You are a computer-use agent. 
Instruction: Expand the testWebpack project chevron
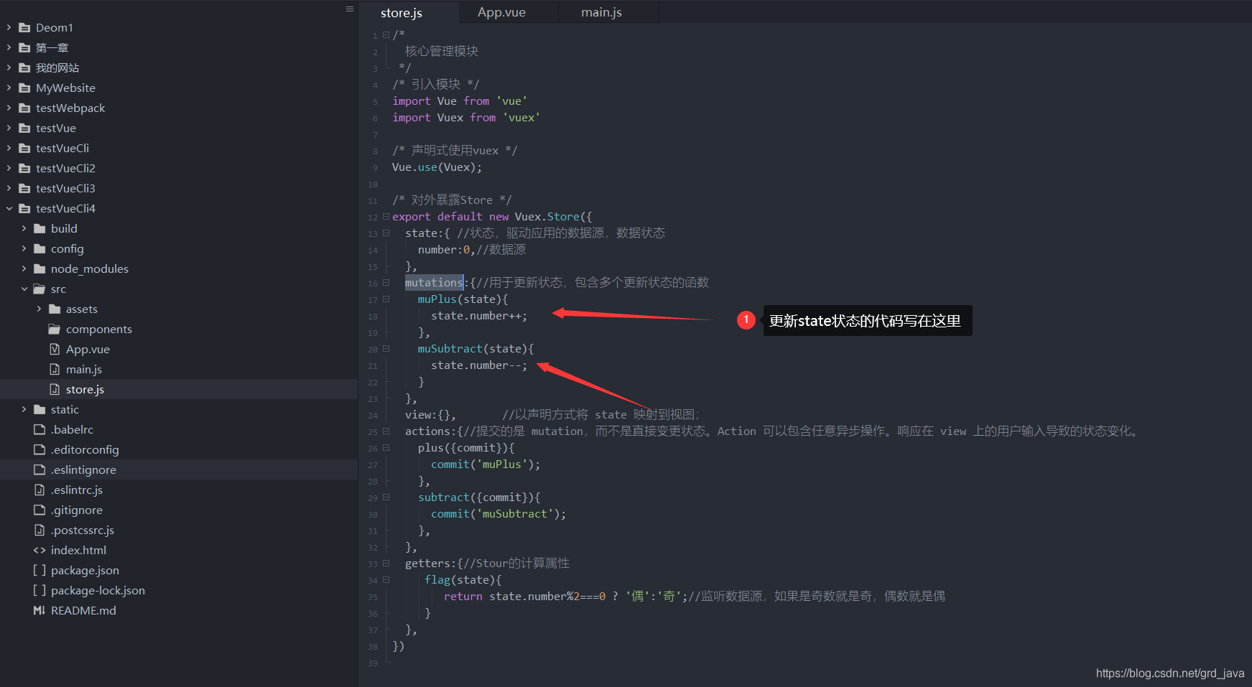tap(9, 108)
